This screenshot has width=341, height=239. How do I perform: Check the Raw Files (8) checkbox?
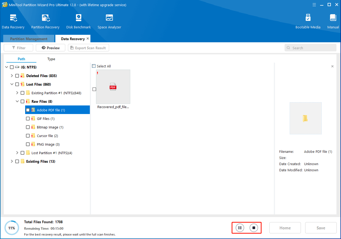[x=22, y=101]
